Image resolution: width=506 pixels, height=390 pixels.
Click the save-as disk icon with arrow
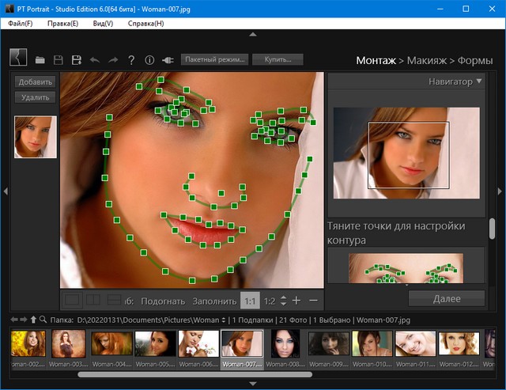[x=77, y=60]
